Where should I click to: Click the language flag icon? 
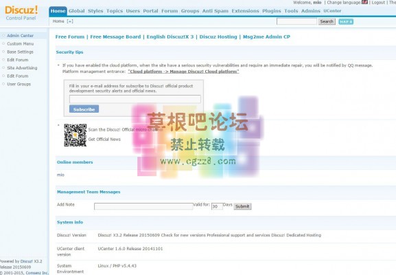coord(364,2)
